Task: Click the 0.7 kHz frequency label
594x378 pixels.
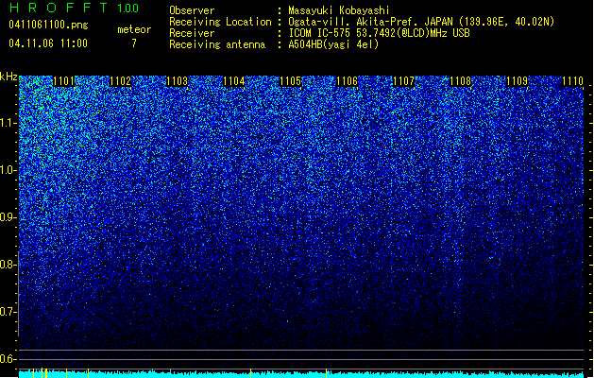Action: tap(8, 312)
